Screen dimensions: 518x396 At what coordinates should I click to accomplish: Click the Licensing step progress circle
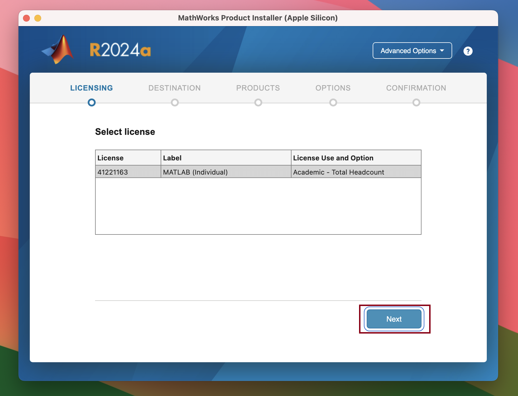(92, 102)
